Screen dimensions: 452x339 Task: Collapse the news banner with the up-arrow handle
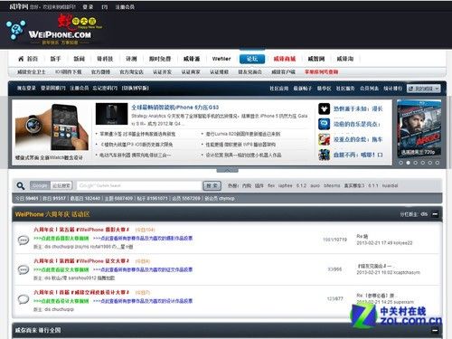point(228,171)
